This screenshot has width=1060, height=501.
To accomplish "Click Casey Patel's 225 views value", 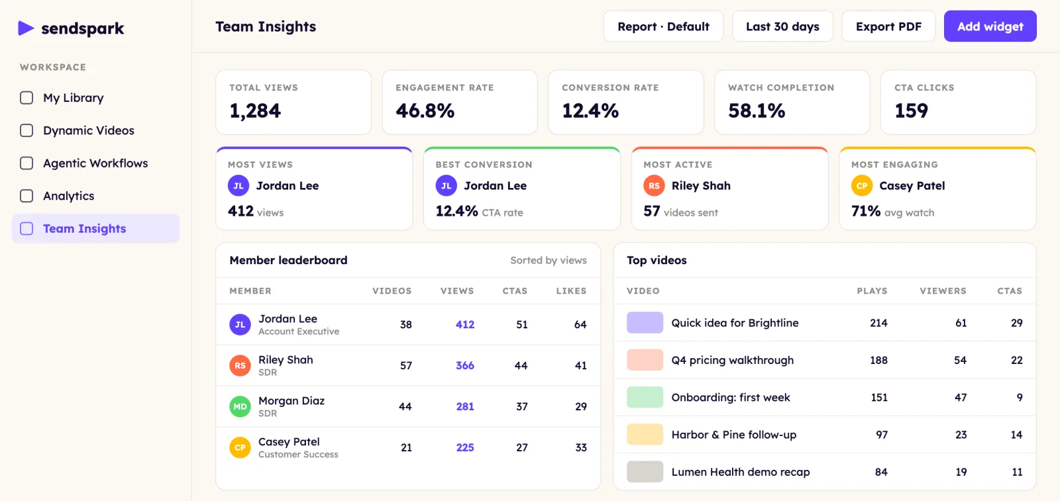I will [465, 447].
